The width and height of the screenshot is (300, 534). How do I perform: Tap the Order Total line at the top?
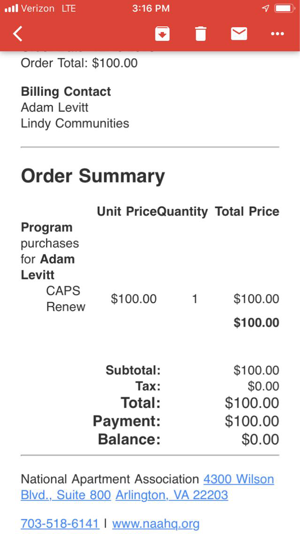[79, 63]
